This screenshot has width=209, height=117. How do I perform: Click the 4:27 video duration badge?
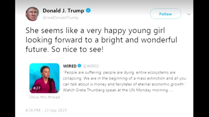click(36, 88)
